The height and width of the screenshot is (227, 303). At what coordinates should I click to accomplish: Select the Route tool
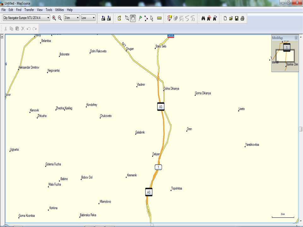(146, 18)
